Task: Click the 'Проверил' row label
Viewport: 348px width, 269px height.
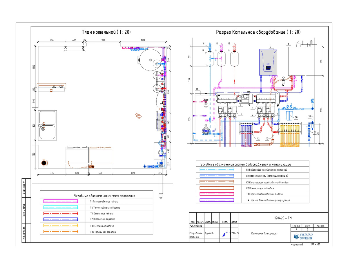Action: [x=195, y=237]
